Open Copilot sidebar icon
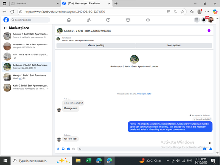 tap(215, 11)
